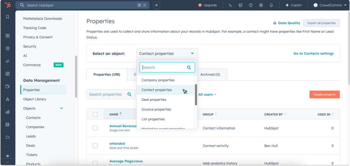Collapse the Objects section chevron
350x166 pixels.
click(62, 108)
